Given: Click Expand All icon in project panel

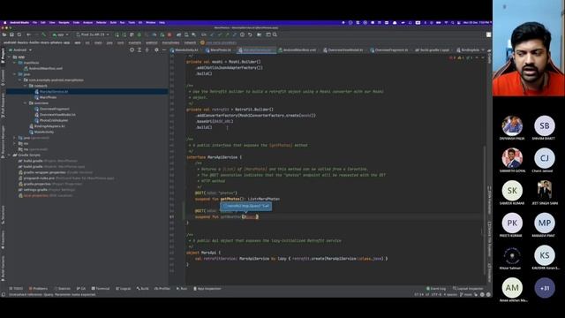Looking at the screenshot, I should click(x=139, y=50).
